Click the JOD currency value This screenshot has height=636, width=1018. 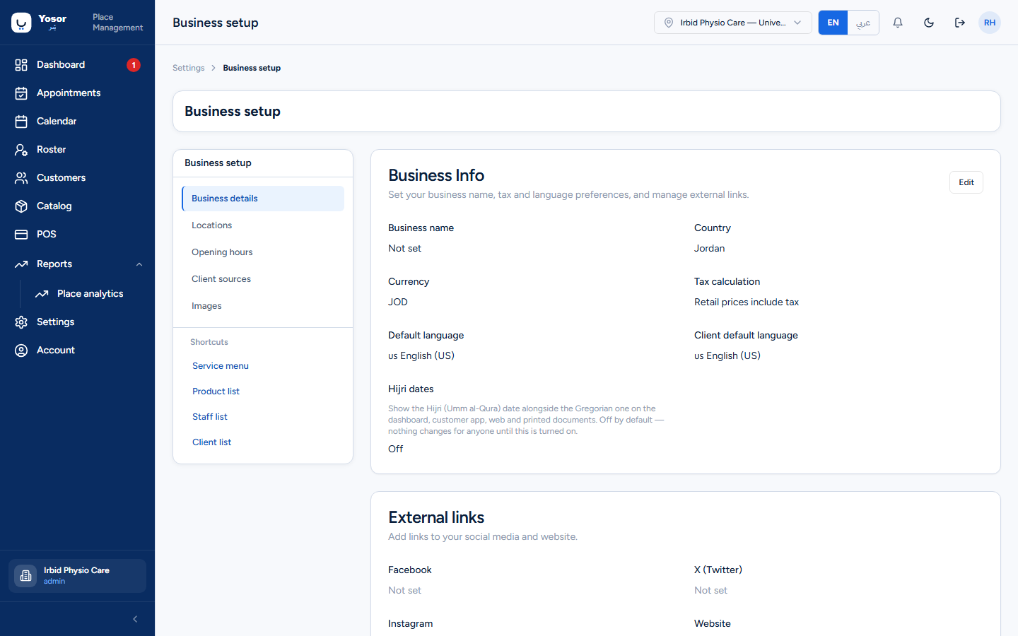[398, 302]
